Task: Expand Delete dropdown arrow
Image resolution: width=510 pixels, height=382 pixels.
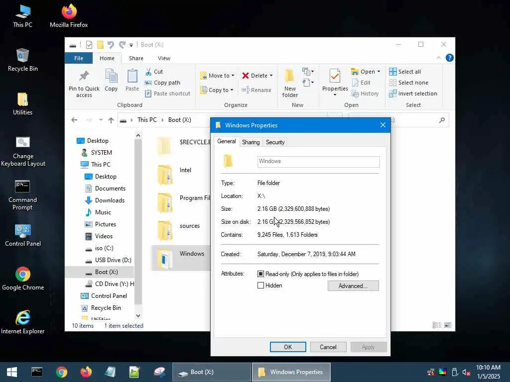Action: click(271, 76)
